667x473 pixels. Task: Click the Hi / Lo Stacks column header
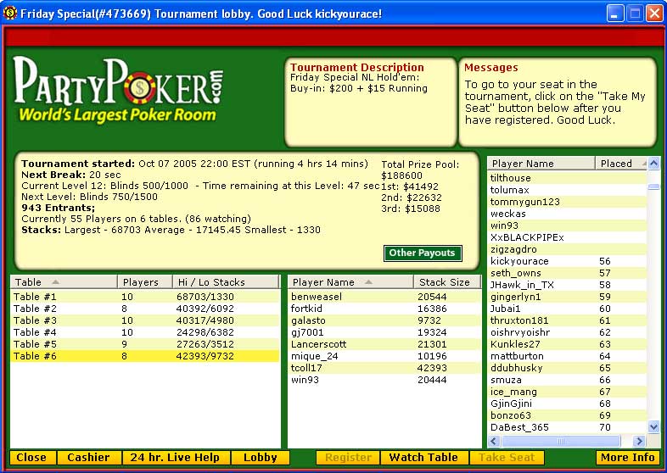pos(224,282)
